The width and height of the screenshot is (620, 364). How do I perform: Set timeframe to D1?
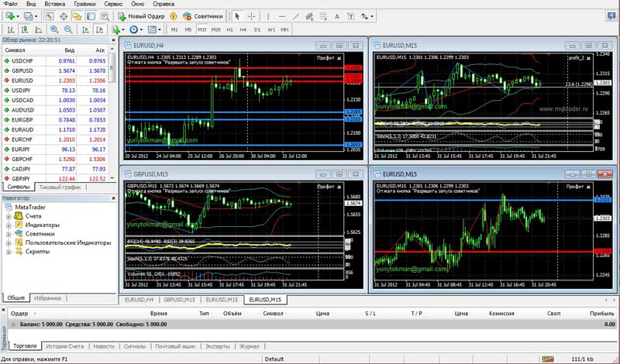pos(257,29)
